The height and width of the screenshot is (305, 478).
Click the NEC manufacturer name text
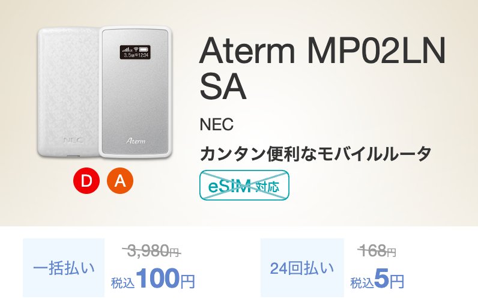[216, 125]
